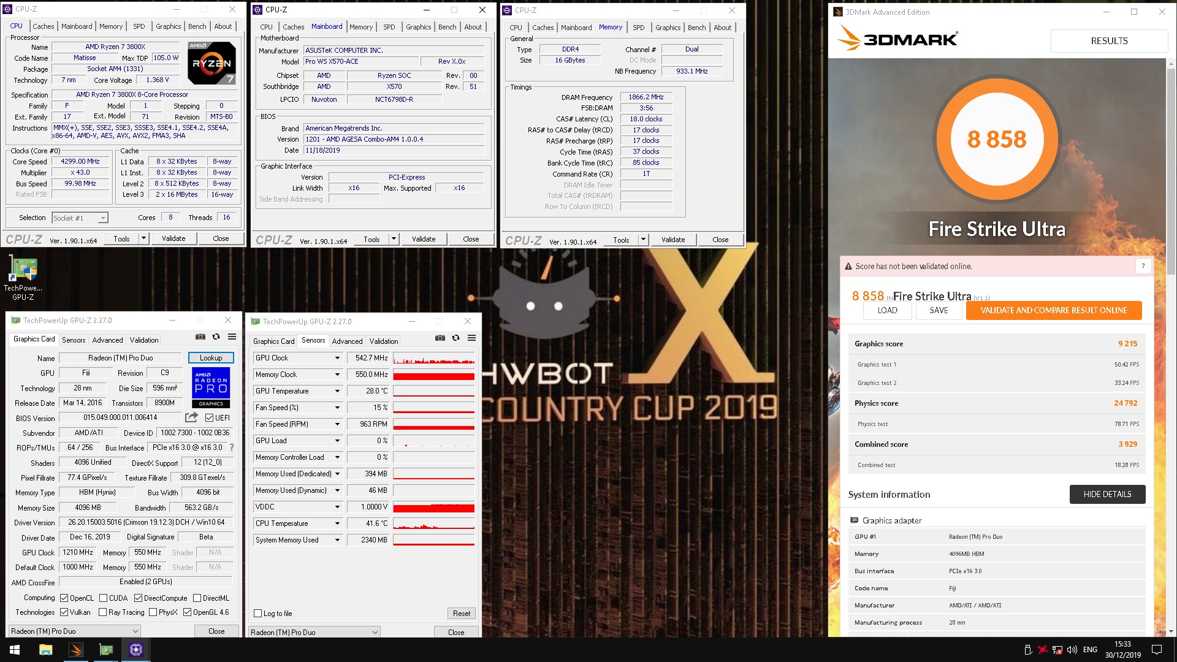The width and height of the screenshot is (1177, 662).
Task: Toggle the CUDA checkbox
Action: (x=103, y=598)
